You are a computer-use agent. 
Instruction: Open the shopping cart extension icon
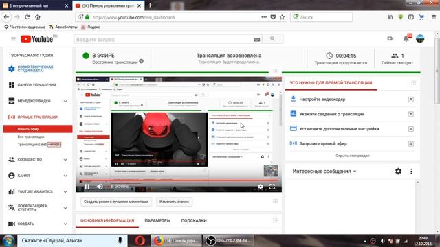(421, 17)
